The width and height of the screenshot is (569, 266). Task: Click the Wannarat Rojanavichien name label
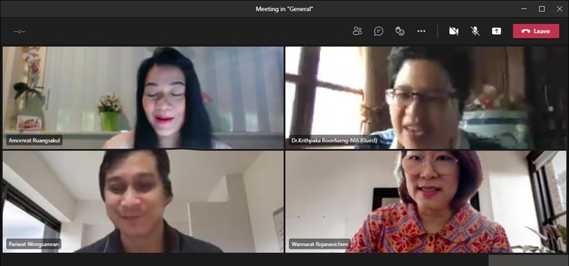click(x=320, y=244)
